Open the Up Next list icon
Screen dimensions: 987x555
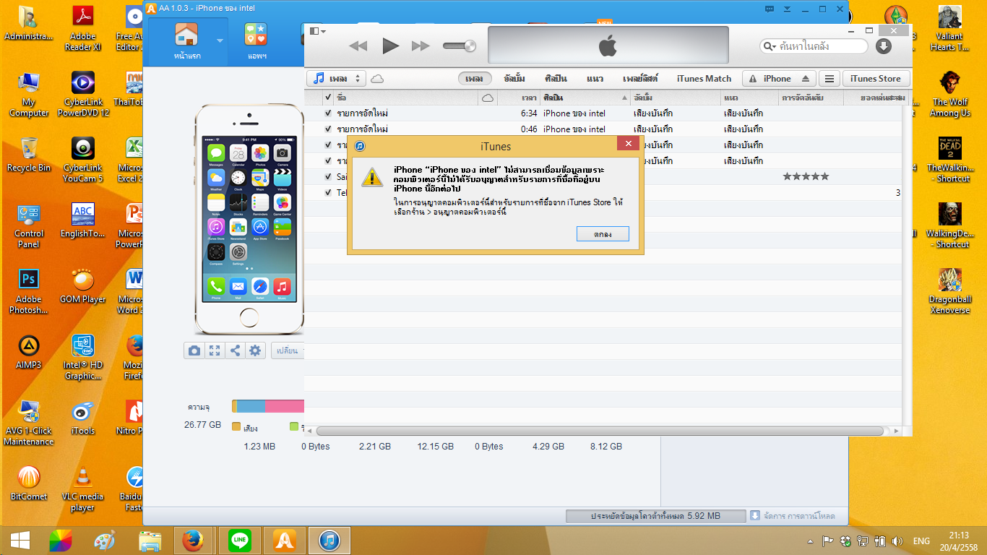[829, 79]
